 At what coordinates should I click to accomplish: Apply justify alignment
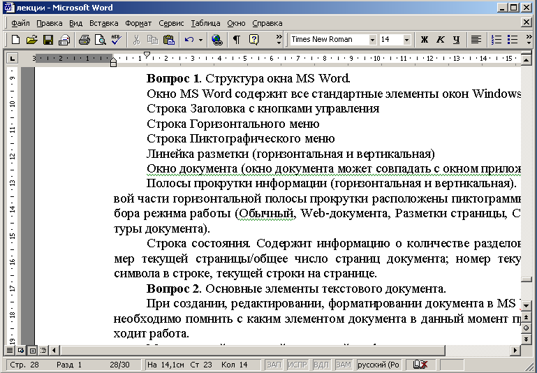(476, 40)
